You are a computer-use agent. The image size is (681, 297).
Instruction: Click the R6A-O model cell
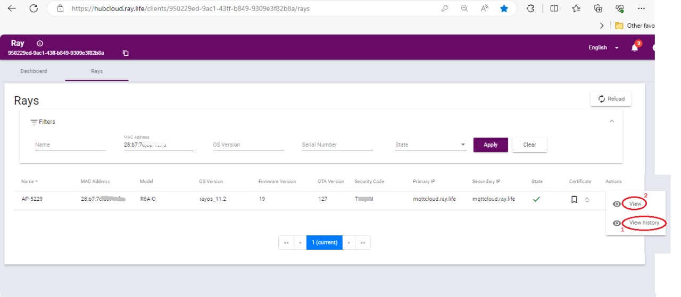[148, 199]
